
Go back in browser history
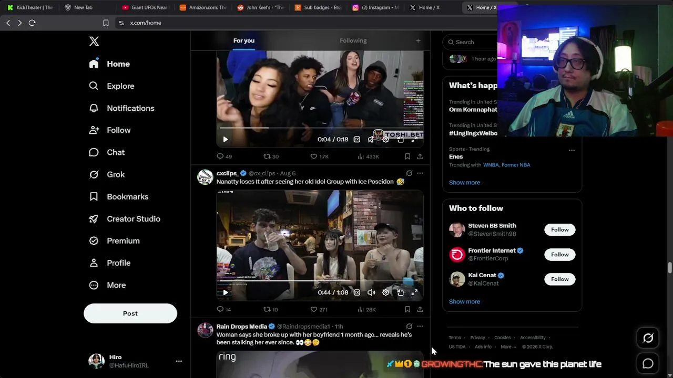(8, 23)
